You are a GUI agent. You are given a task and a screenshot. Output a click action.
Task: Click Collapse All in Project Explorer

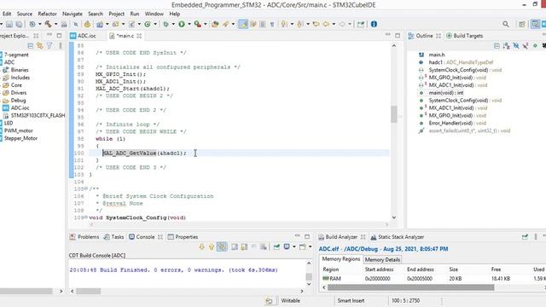pos(31,46)
